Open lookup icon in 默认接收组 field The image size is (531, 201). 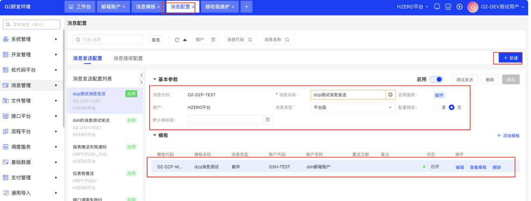268,120
